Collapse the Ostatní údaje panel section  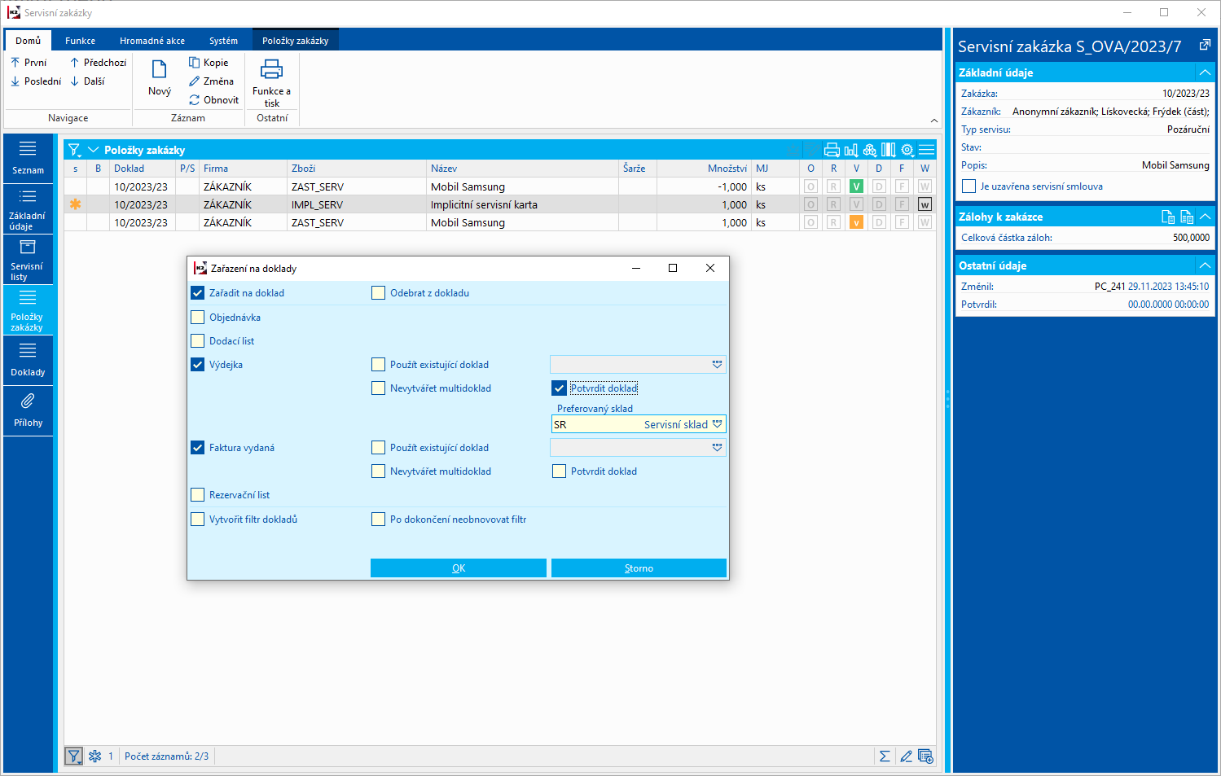(x=1205, y=265)
